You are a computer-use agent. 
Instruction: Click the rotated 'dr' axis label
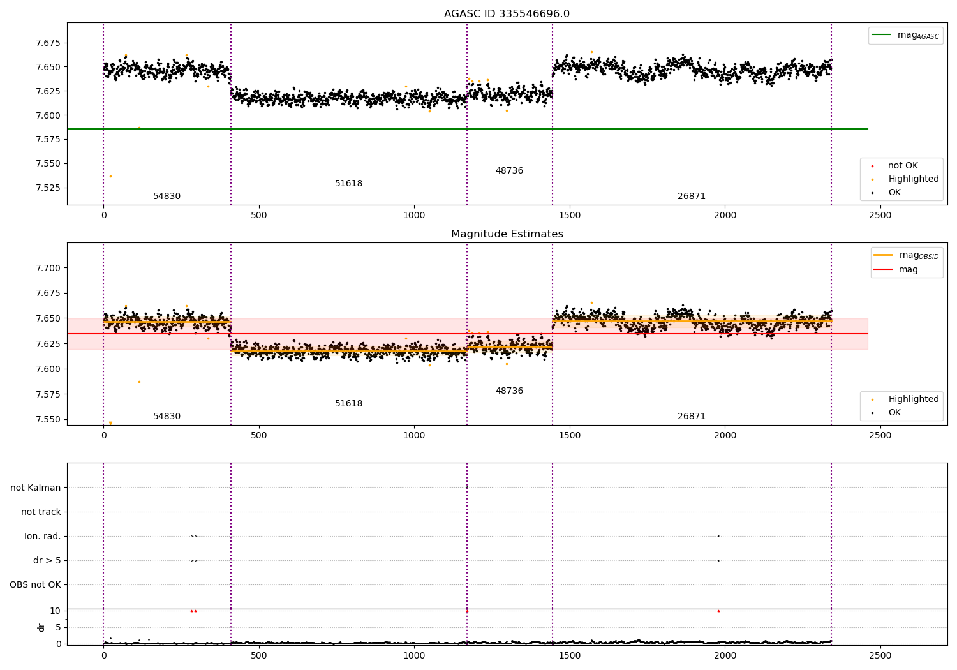pyautogui.click(x=41, y=627)
